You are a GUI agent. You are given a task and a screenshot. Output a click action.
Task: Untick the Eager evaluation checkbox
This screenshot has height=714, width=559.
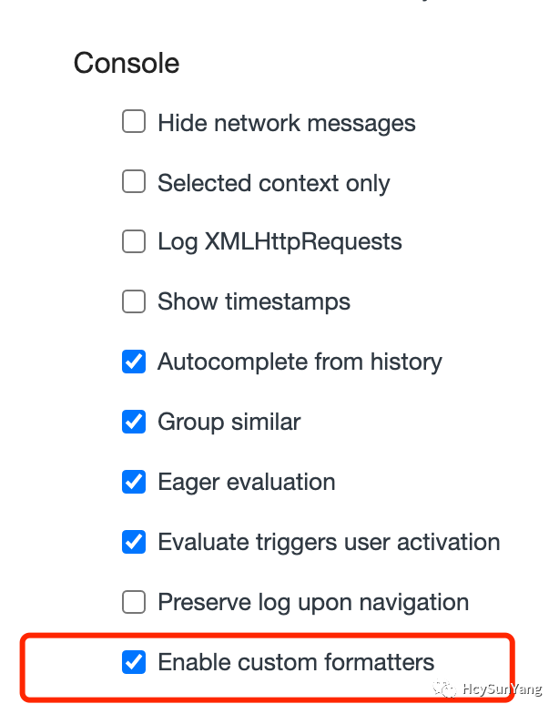[134, 482]
